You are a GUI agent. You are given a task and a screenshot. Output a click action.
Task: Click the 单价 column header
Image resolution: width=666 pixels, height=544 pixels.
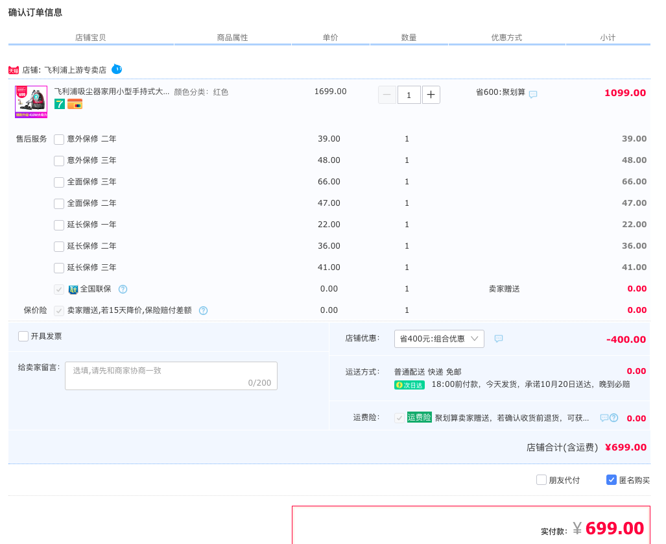click(331, 38)
